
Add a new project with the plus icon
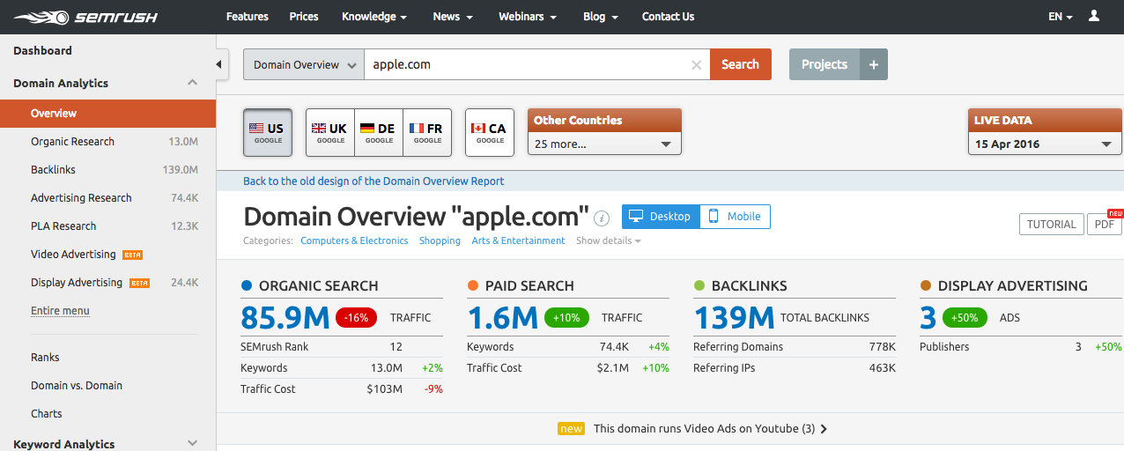pyautogui.click(x=874, y=64)
